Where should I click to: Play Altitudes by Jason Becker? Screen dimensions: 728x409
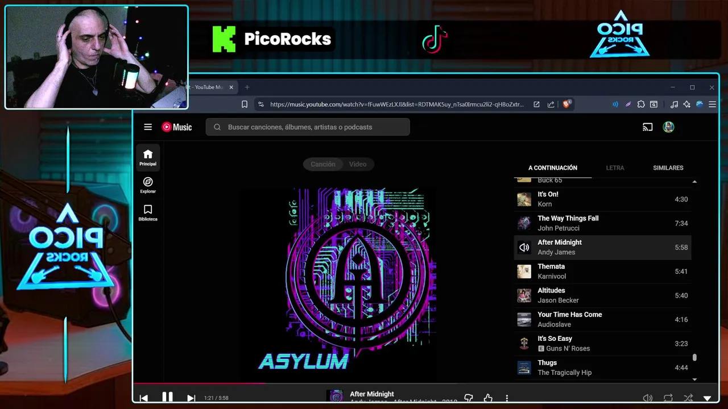tap(602, 295)
